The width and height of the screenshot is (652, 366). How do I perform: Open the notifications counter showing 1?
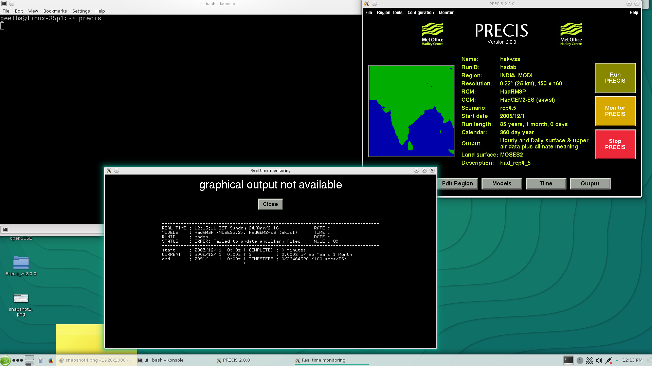(580, 361)
